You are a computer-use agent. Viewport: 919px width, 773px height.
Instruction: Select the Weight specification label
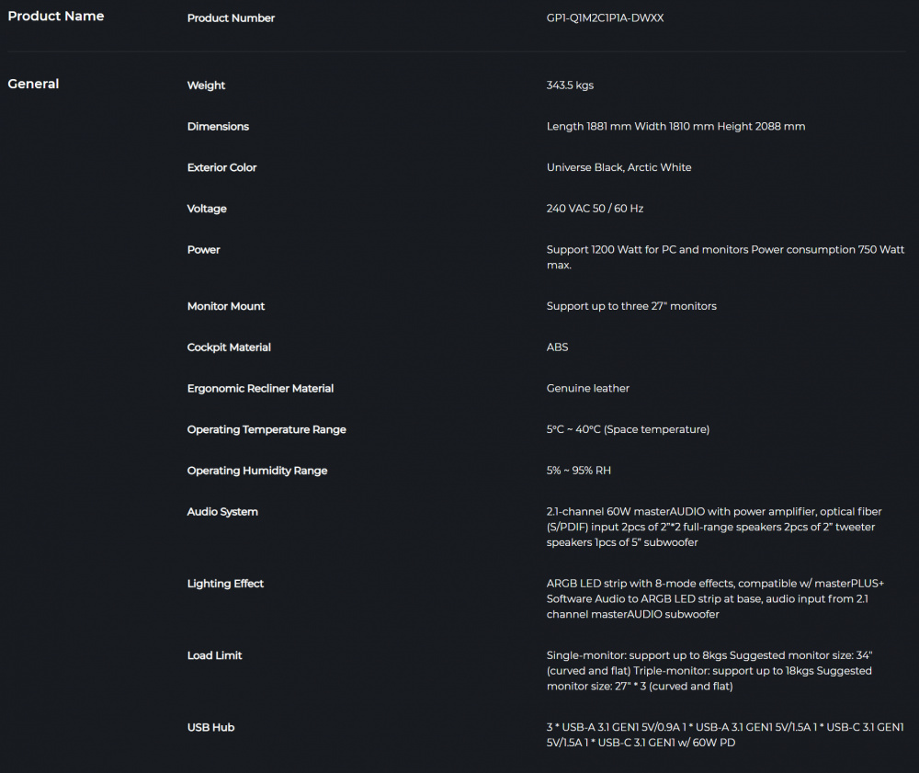(x=206, y=85)
